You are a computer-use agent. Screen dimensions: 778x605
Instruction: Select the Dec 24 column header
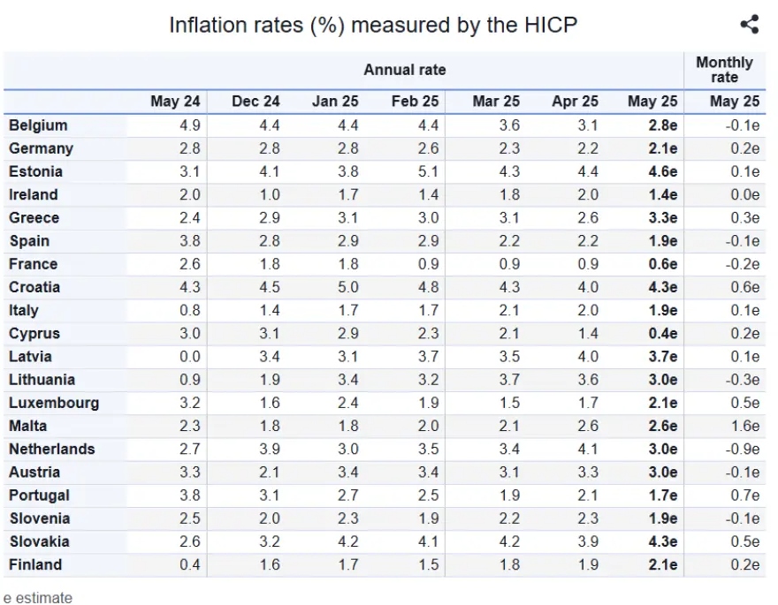click(256, 102)
